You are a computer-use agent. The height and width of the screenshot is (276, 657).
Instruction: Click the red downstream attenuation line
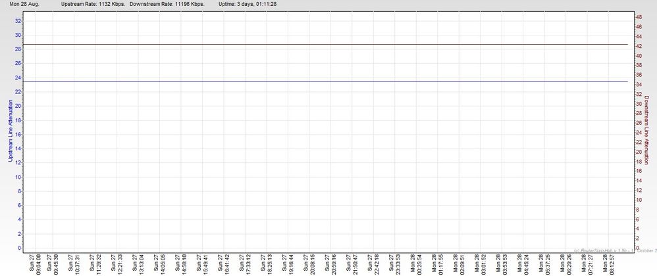pos(329,44)
